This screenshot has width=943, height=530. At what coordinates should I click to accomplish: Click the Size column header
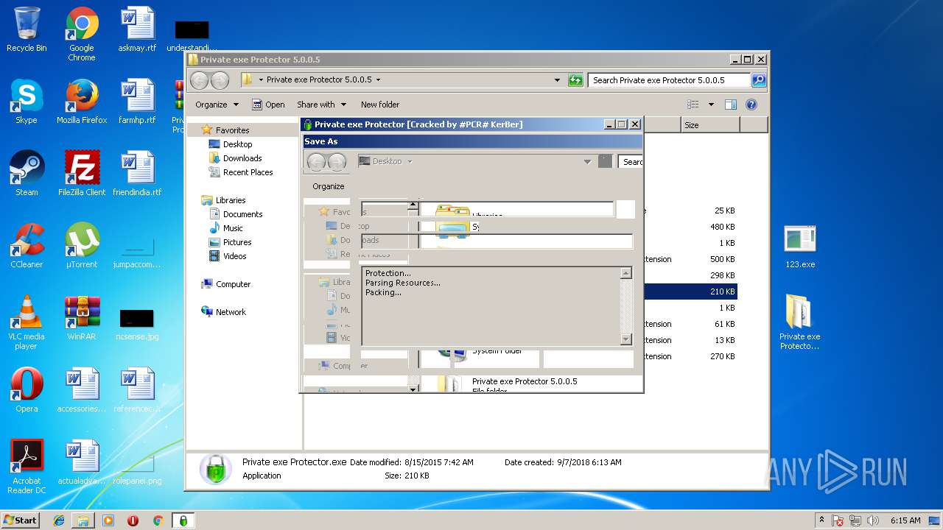point(710,125)
